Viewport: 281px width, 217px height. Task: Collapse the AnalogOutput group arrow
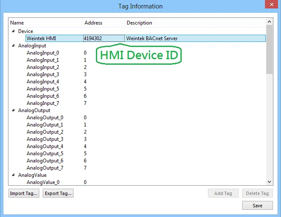click(13, 110)
